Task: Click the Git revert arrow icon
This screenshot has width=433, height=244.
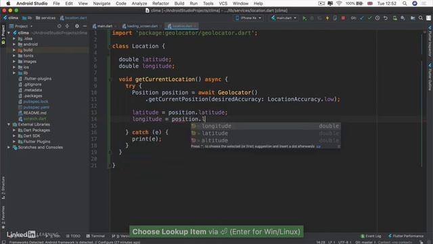Action: click(x=386, y=18)
